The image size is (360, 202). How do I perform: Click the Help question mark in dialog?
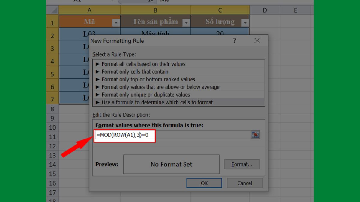point(235,41)
